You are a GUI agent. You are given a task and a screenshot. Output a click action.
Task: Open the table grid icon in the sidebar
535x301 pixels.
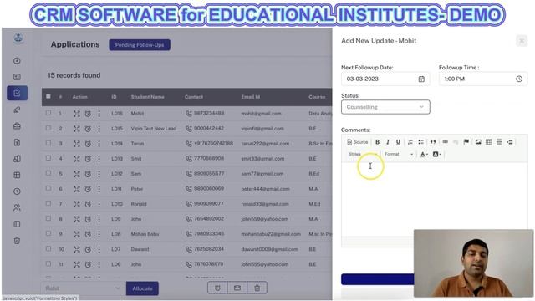point(17,175)
